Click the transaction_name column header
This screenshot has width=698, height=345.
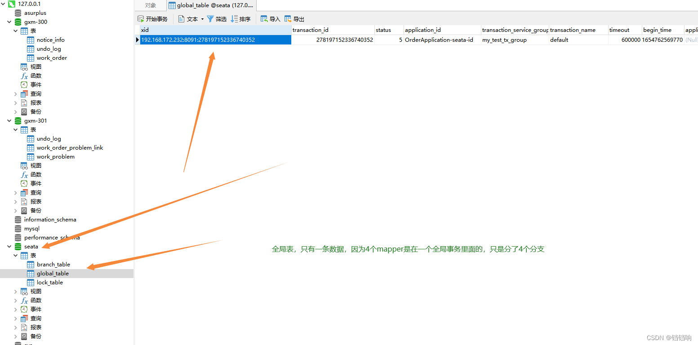579,30
